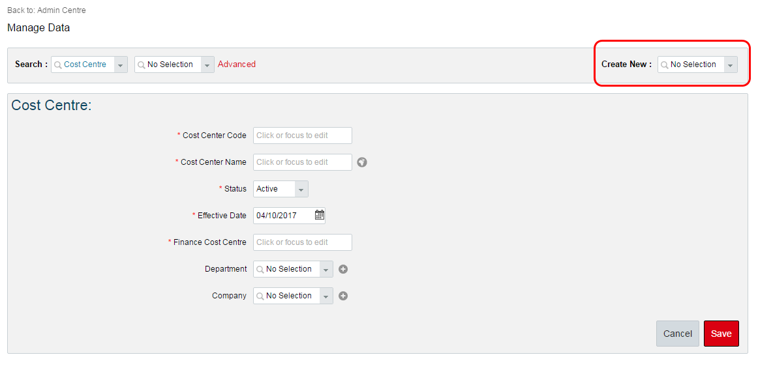Expand the Cost Centre search type dropdown arrow
The height and width of the screenshot is (372, 758).
tap(121, 64)
